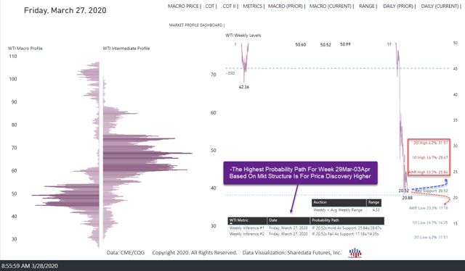Click the 1σ High 16.7%: 28.67 label

[x=429, y=158]
